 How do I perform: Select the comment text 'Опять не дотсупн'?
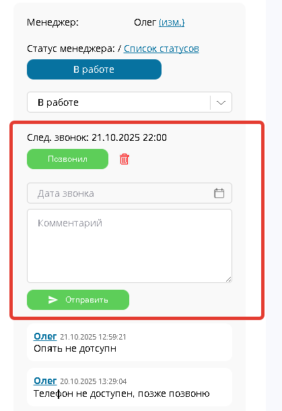[75, 348]
